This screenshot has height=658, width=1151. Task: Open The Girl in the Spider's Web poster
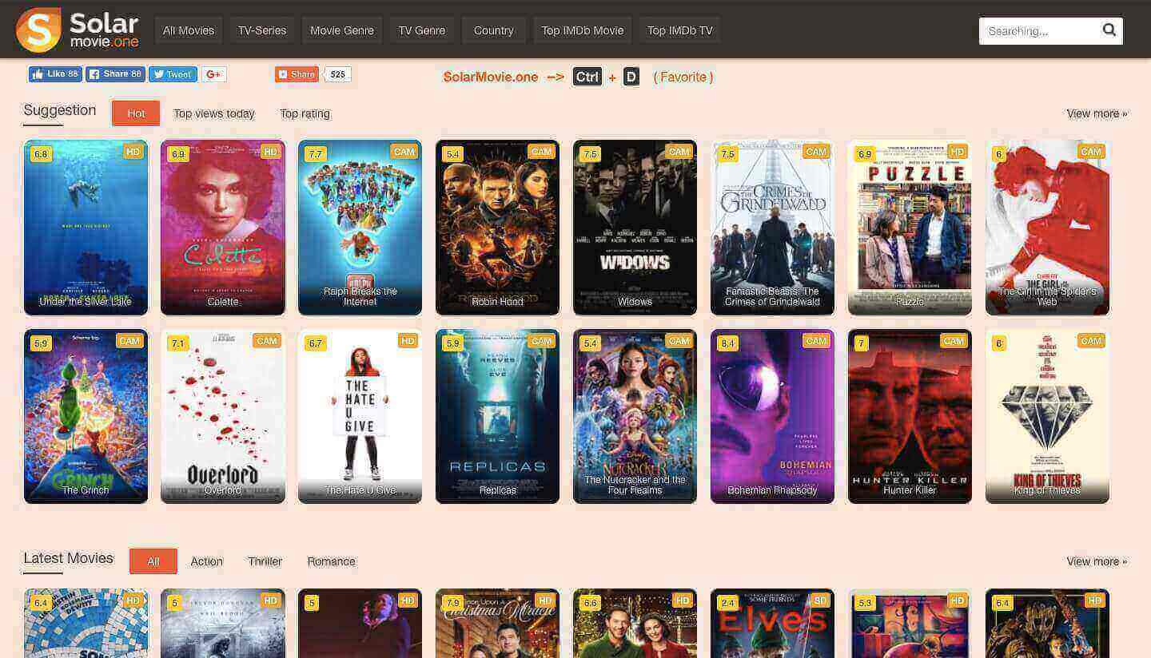tap(1047, 228)
